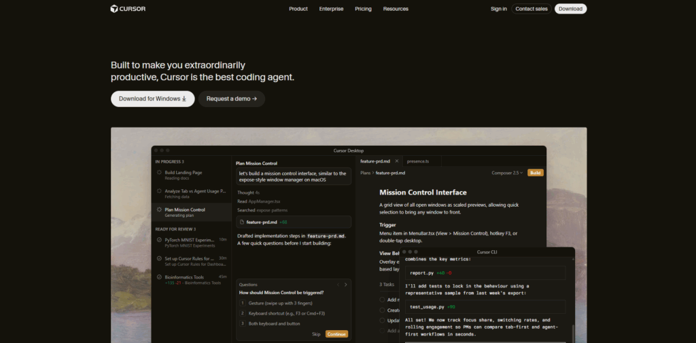Click the READY FOR REVIEW 3 header
Screen dimensions: 696x343
point(175,229)
